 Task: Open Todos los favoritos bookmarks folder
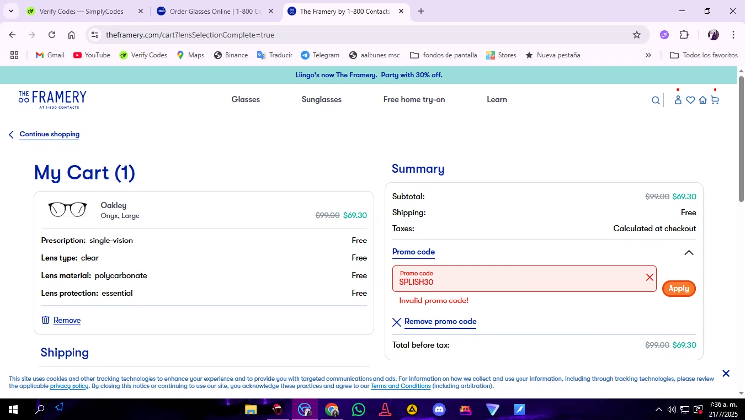click(x=704, y=55)
